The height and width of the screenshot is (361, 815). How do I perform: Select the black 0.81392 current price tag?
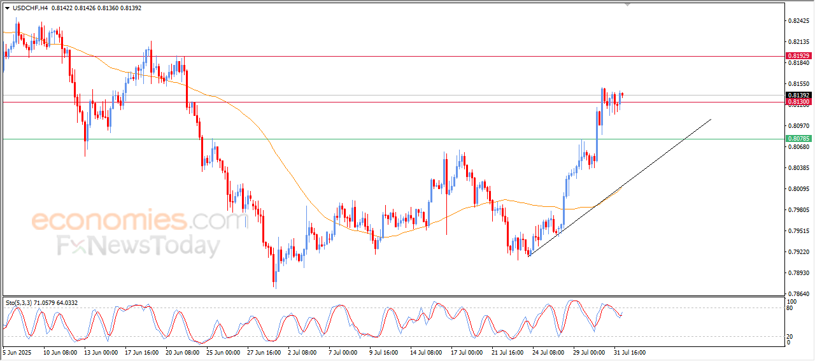[798, 96]
